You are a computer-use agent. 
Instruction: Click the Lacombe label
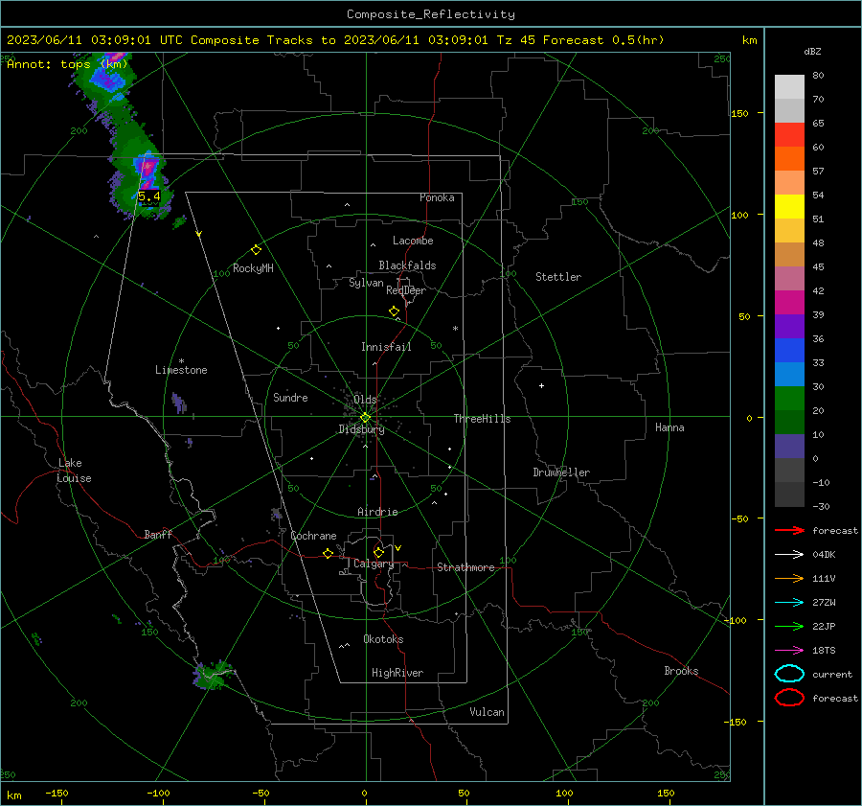click(x=413, y=241)
